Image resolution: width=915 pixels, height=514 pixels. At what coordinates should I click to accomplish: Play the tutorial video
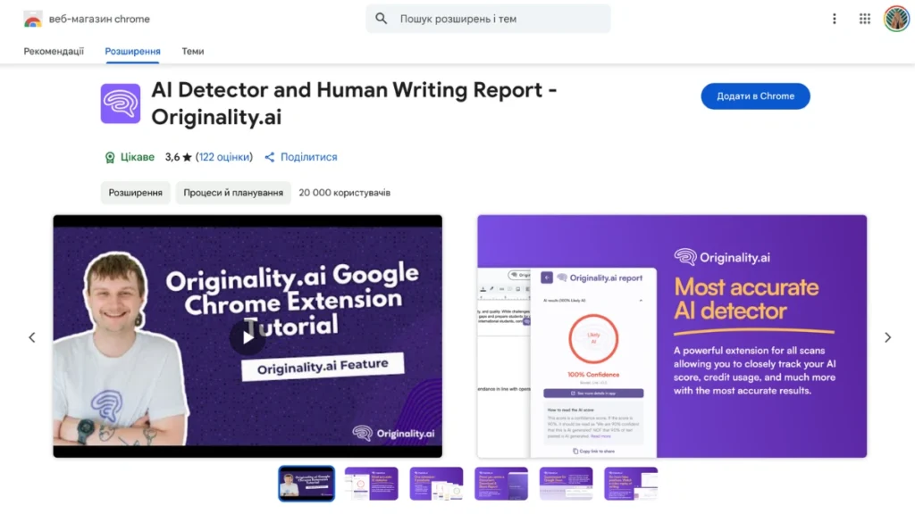pos(248,337)
